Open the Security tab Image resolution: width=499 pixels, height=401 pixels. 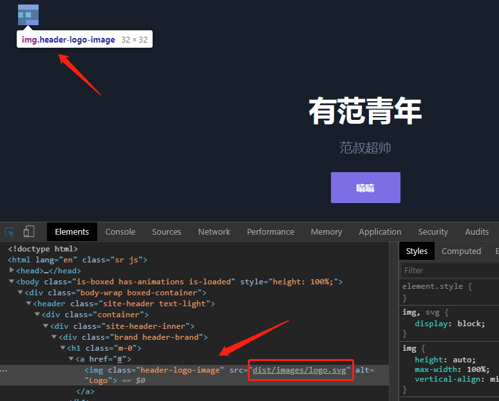point(433,231)
